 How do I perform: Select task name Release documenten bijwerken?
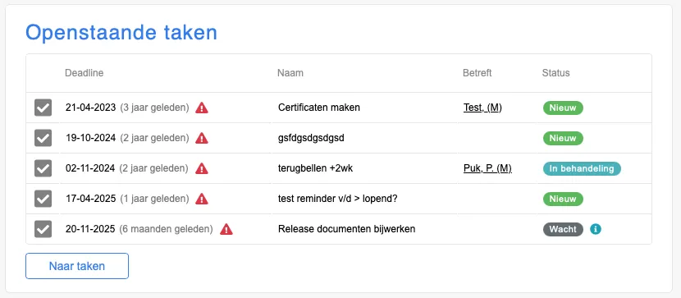point(346,229)
